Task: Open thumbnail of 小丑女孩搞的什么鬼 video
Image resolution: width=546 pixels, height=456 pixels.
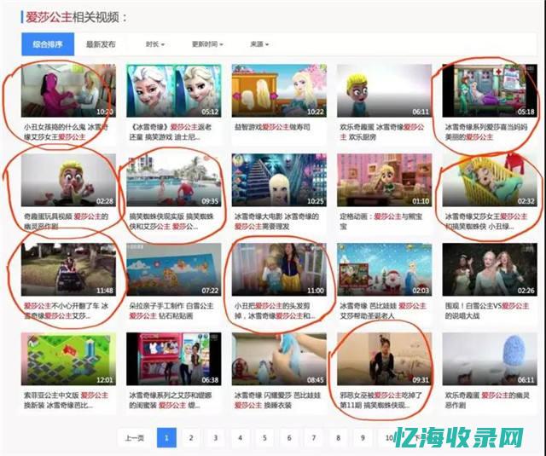Action: tap(68, 90)
